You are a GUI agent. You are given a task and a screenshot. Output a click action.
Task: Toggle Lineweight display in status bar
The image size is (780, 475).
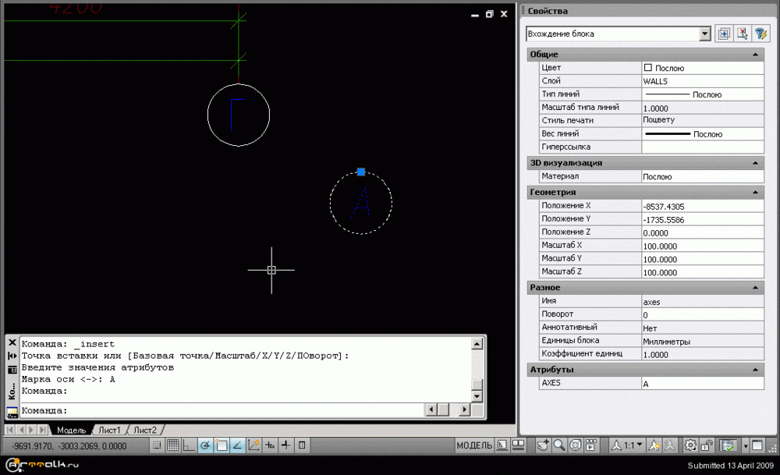285,445
